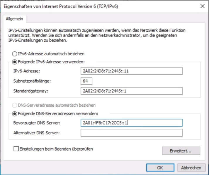209x175 pixels.
Task: Confirm settings with the OK button
Action: click(x=160, y=168)
